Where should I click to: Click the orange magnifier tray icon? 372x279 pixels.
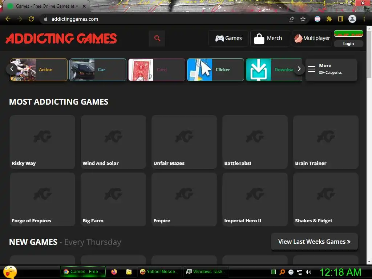pyautogui.click(x=282, y=272)
